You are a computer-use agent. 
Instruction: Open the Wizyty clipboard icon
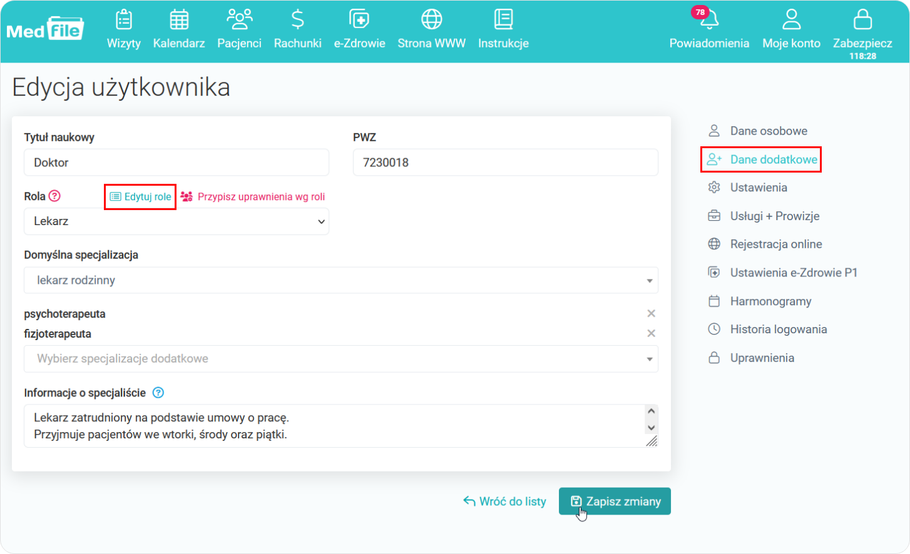coord(124,20)
